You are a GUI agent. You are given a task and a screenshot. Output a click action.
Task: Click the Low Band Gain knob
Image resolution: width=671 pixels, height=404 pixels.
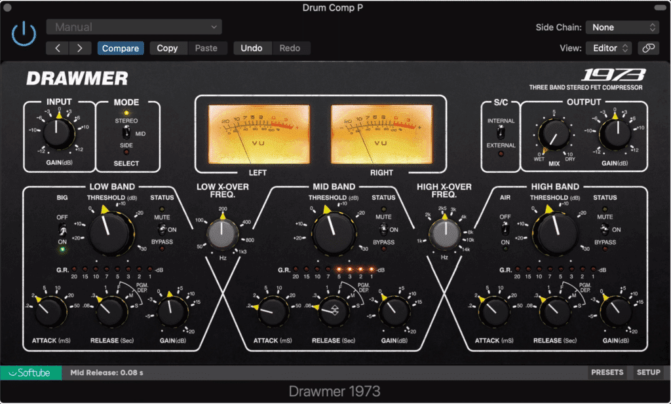coord(172,312)
